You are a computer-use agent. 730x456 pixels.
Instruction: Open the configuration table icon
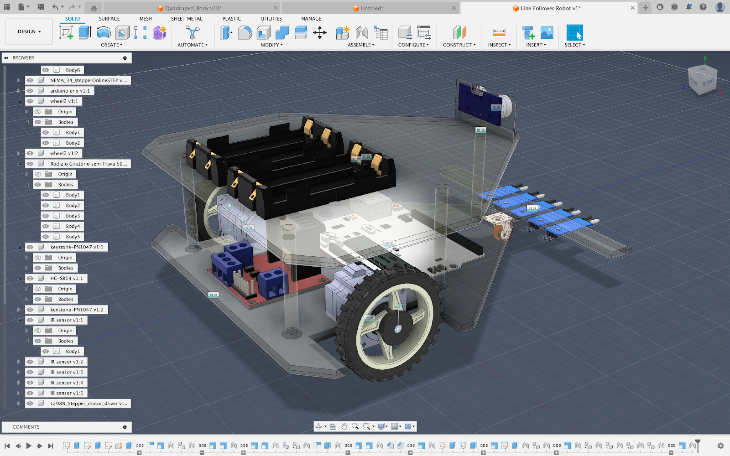click(x=424, y=33)
